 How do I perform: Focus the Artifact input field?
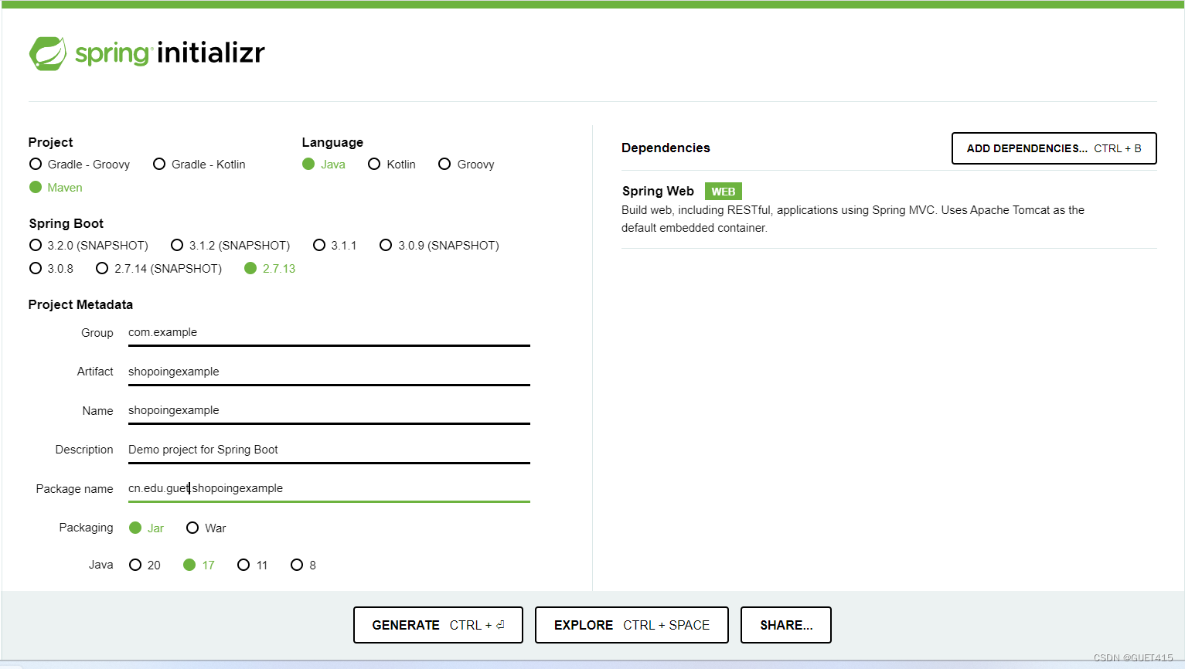point(329,372)
